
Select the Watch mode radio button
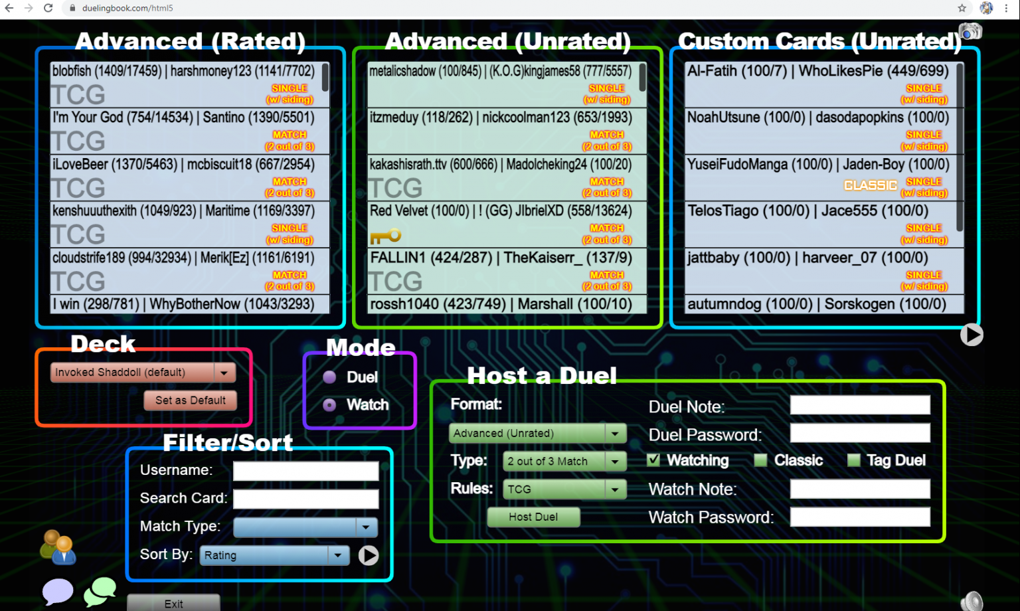pyautogui.click(x=329, y=405)
